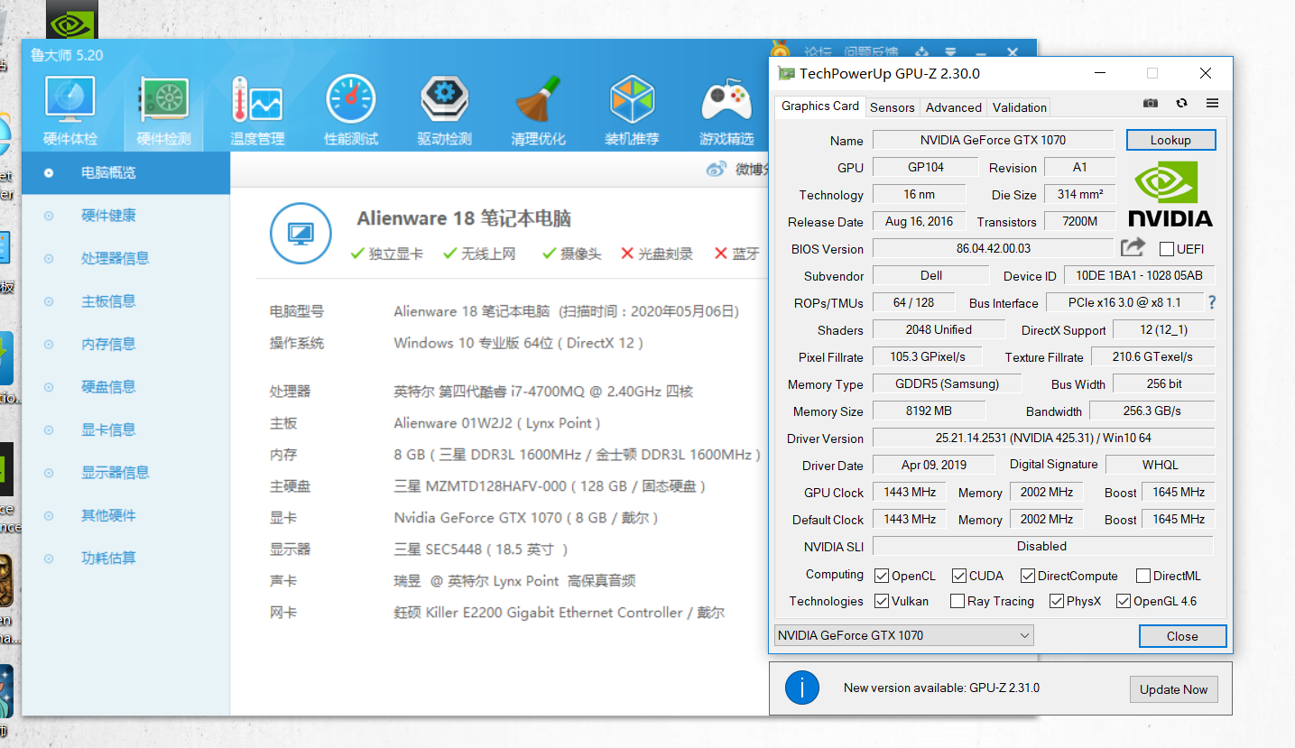This screenshot has width=1295, height=748.
Task: Click the BIOS Version field 86.04.42.00.03
Action: (x=993, y=248)
